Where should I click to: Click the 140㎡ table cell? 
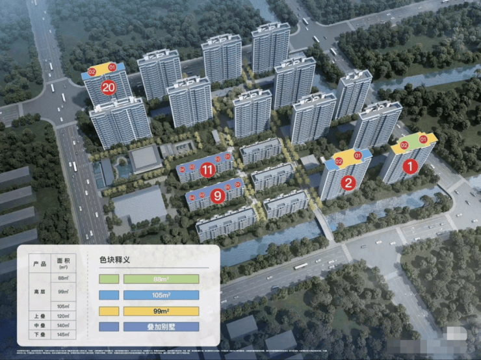point(63,326)
